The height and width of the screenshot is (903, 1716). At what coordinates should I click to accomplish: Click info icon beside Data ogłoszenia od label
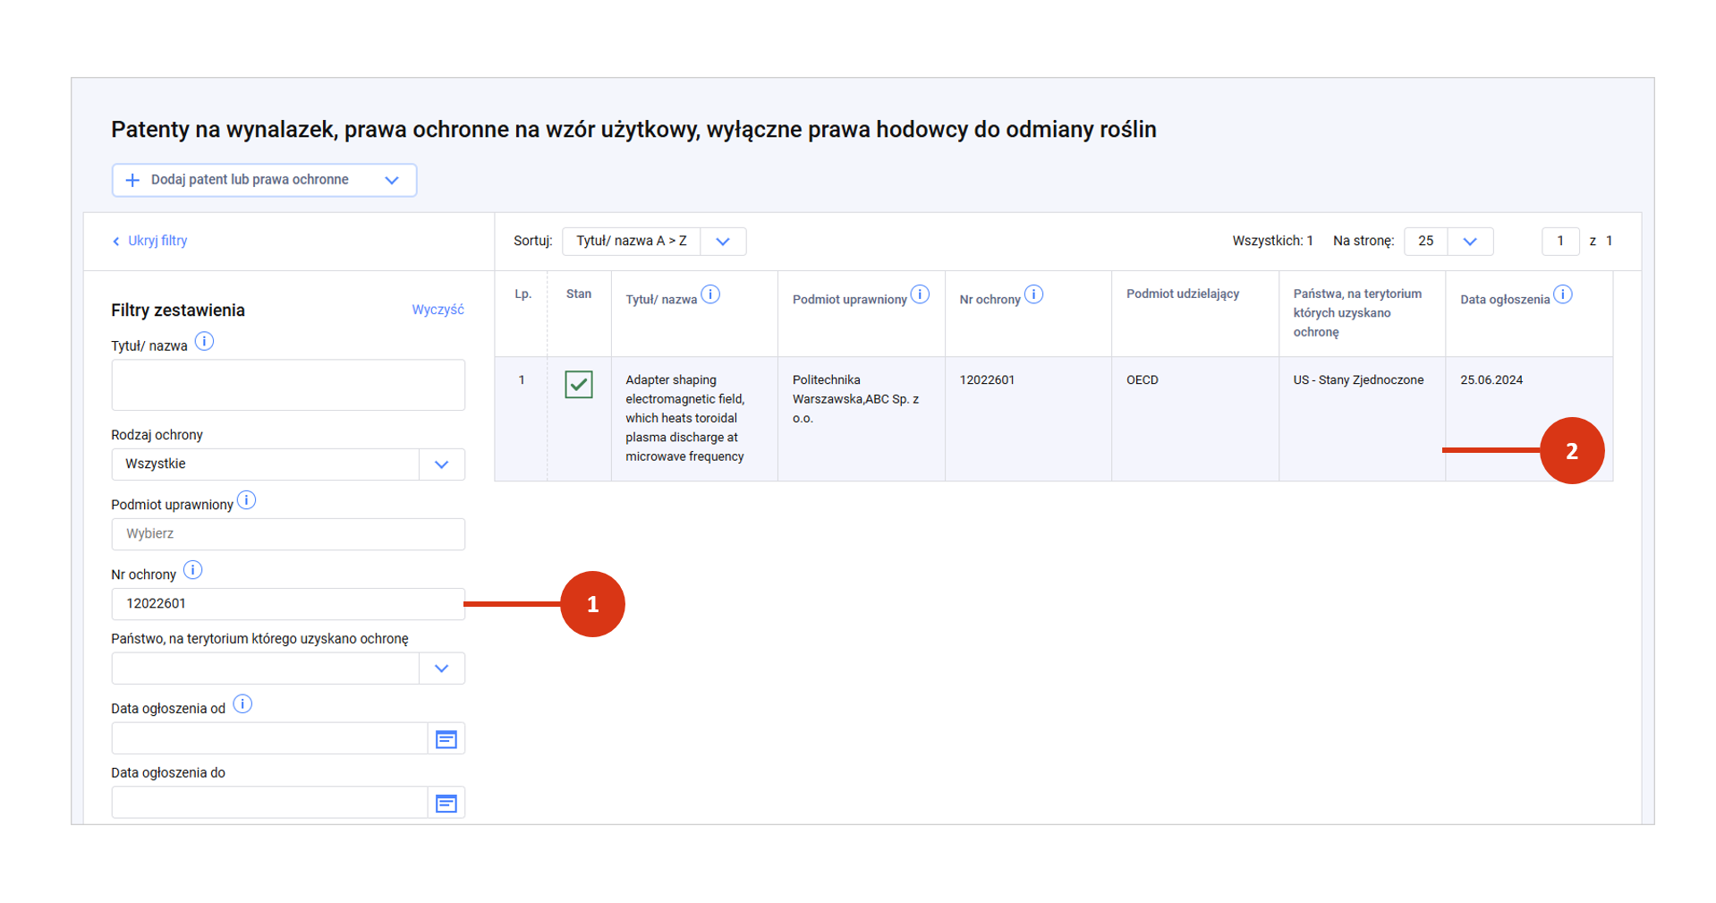[242, 704]
